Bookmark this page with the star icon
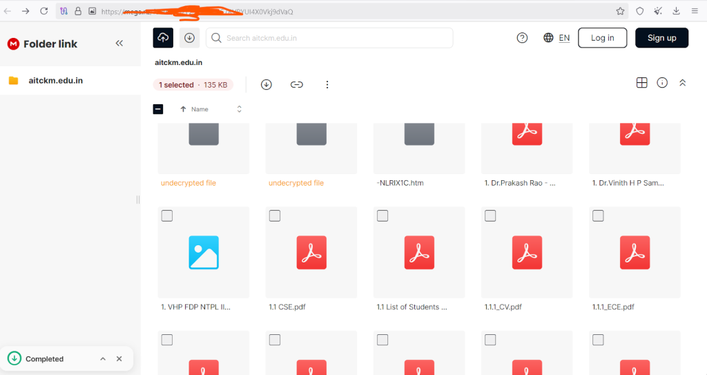707x375 pixels. [x=620, y=11]
